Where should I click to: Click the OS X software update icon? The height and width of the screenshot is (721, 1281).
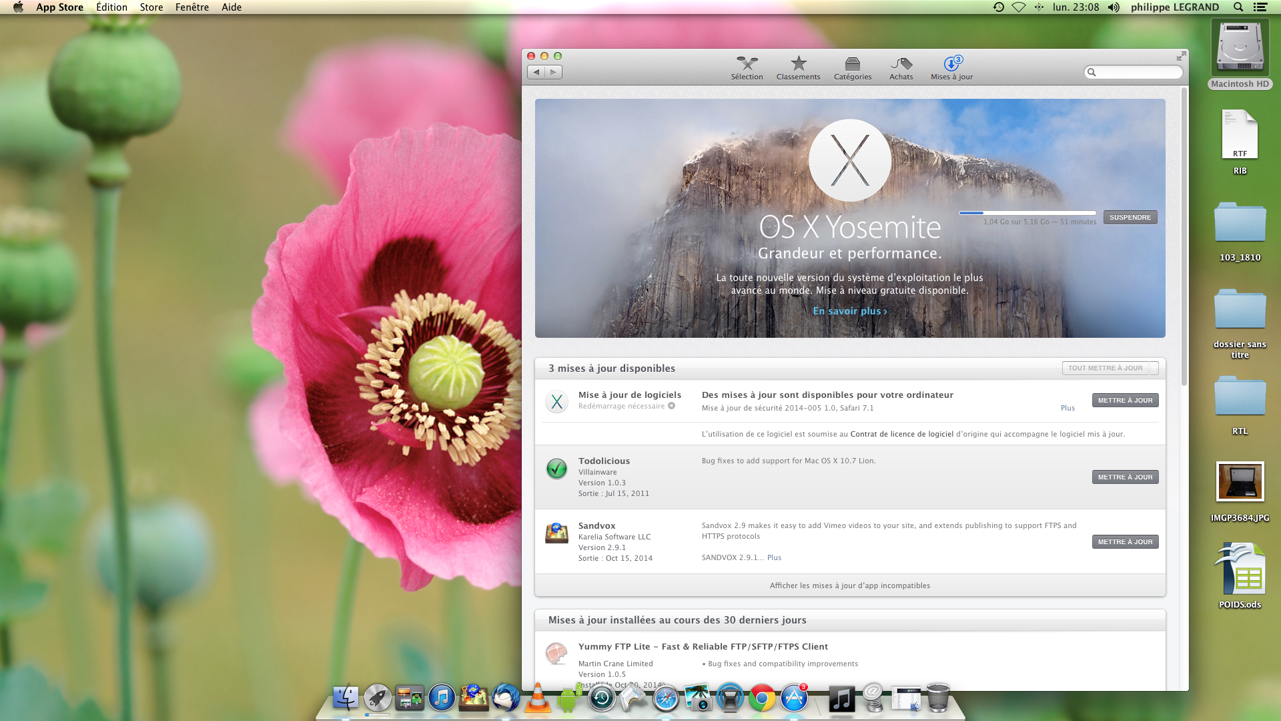556,401
